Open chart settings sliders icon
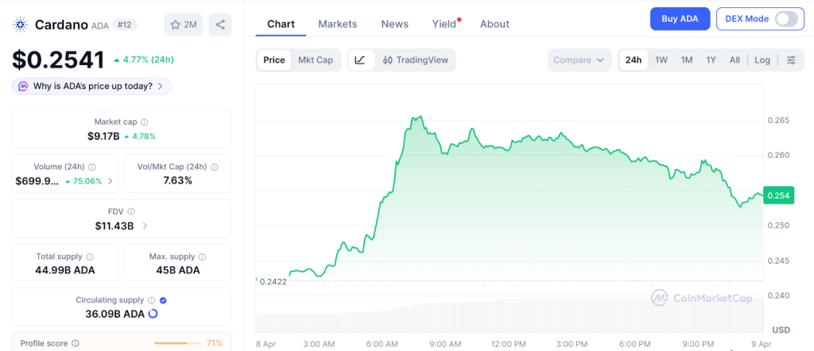814x351 pixels. pyautogui.click(x=790, y=60)
